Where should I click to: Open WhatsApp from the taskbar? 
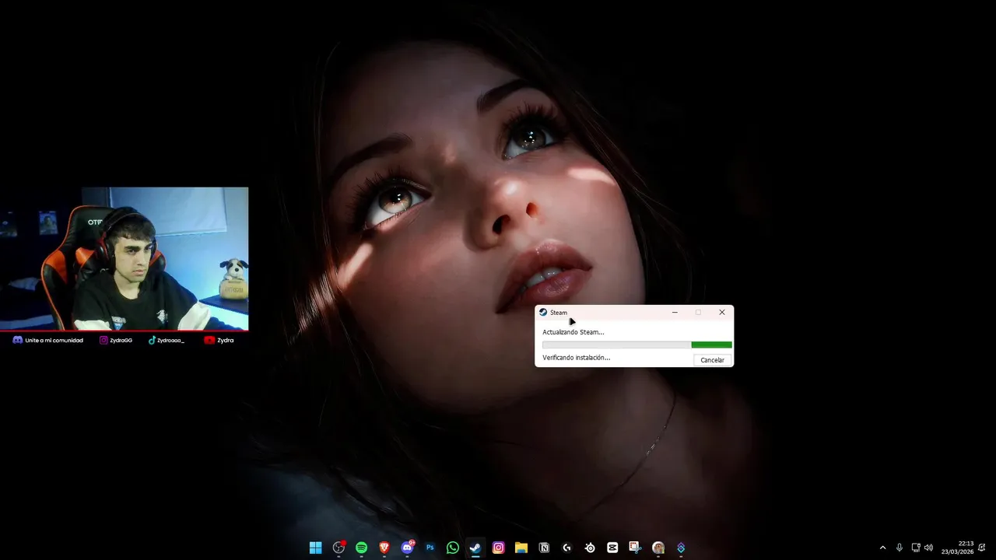[x=453, y=548]
